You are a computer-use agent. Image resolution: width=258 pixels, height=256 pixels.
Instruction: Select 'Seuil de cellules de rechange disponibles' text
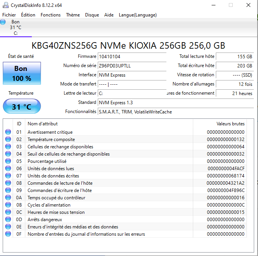click(69, 154)
